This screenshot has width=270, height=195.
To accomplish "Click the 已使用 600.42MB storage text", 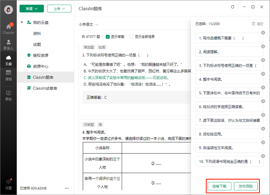I will [x=33, y=188].
